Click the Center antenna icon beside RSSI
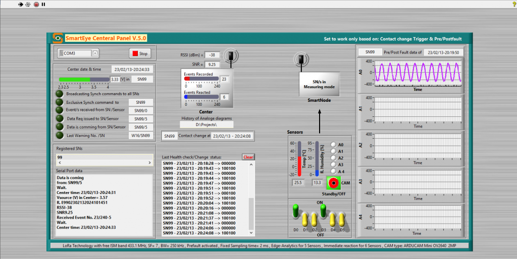The height and width of the screenshot is (259, 517). click(231, 55)
